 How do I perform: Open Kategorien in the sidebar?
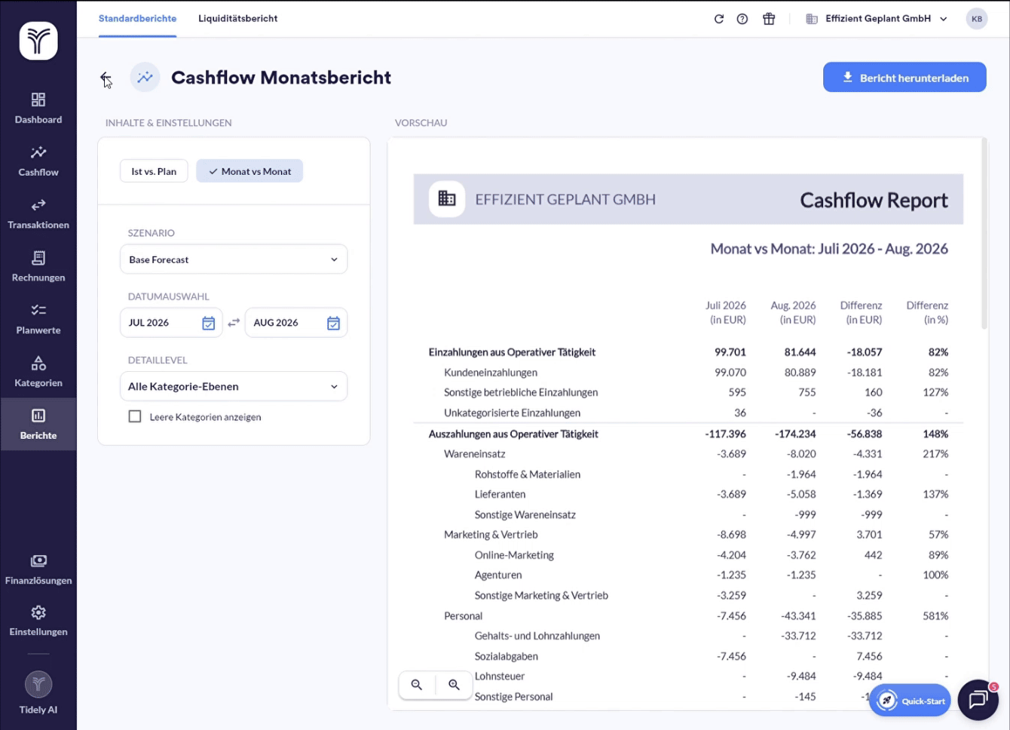pyautogui.click(x=38, y=373)
